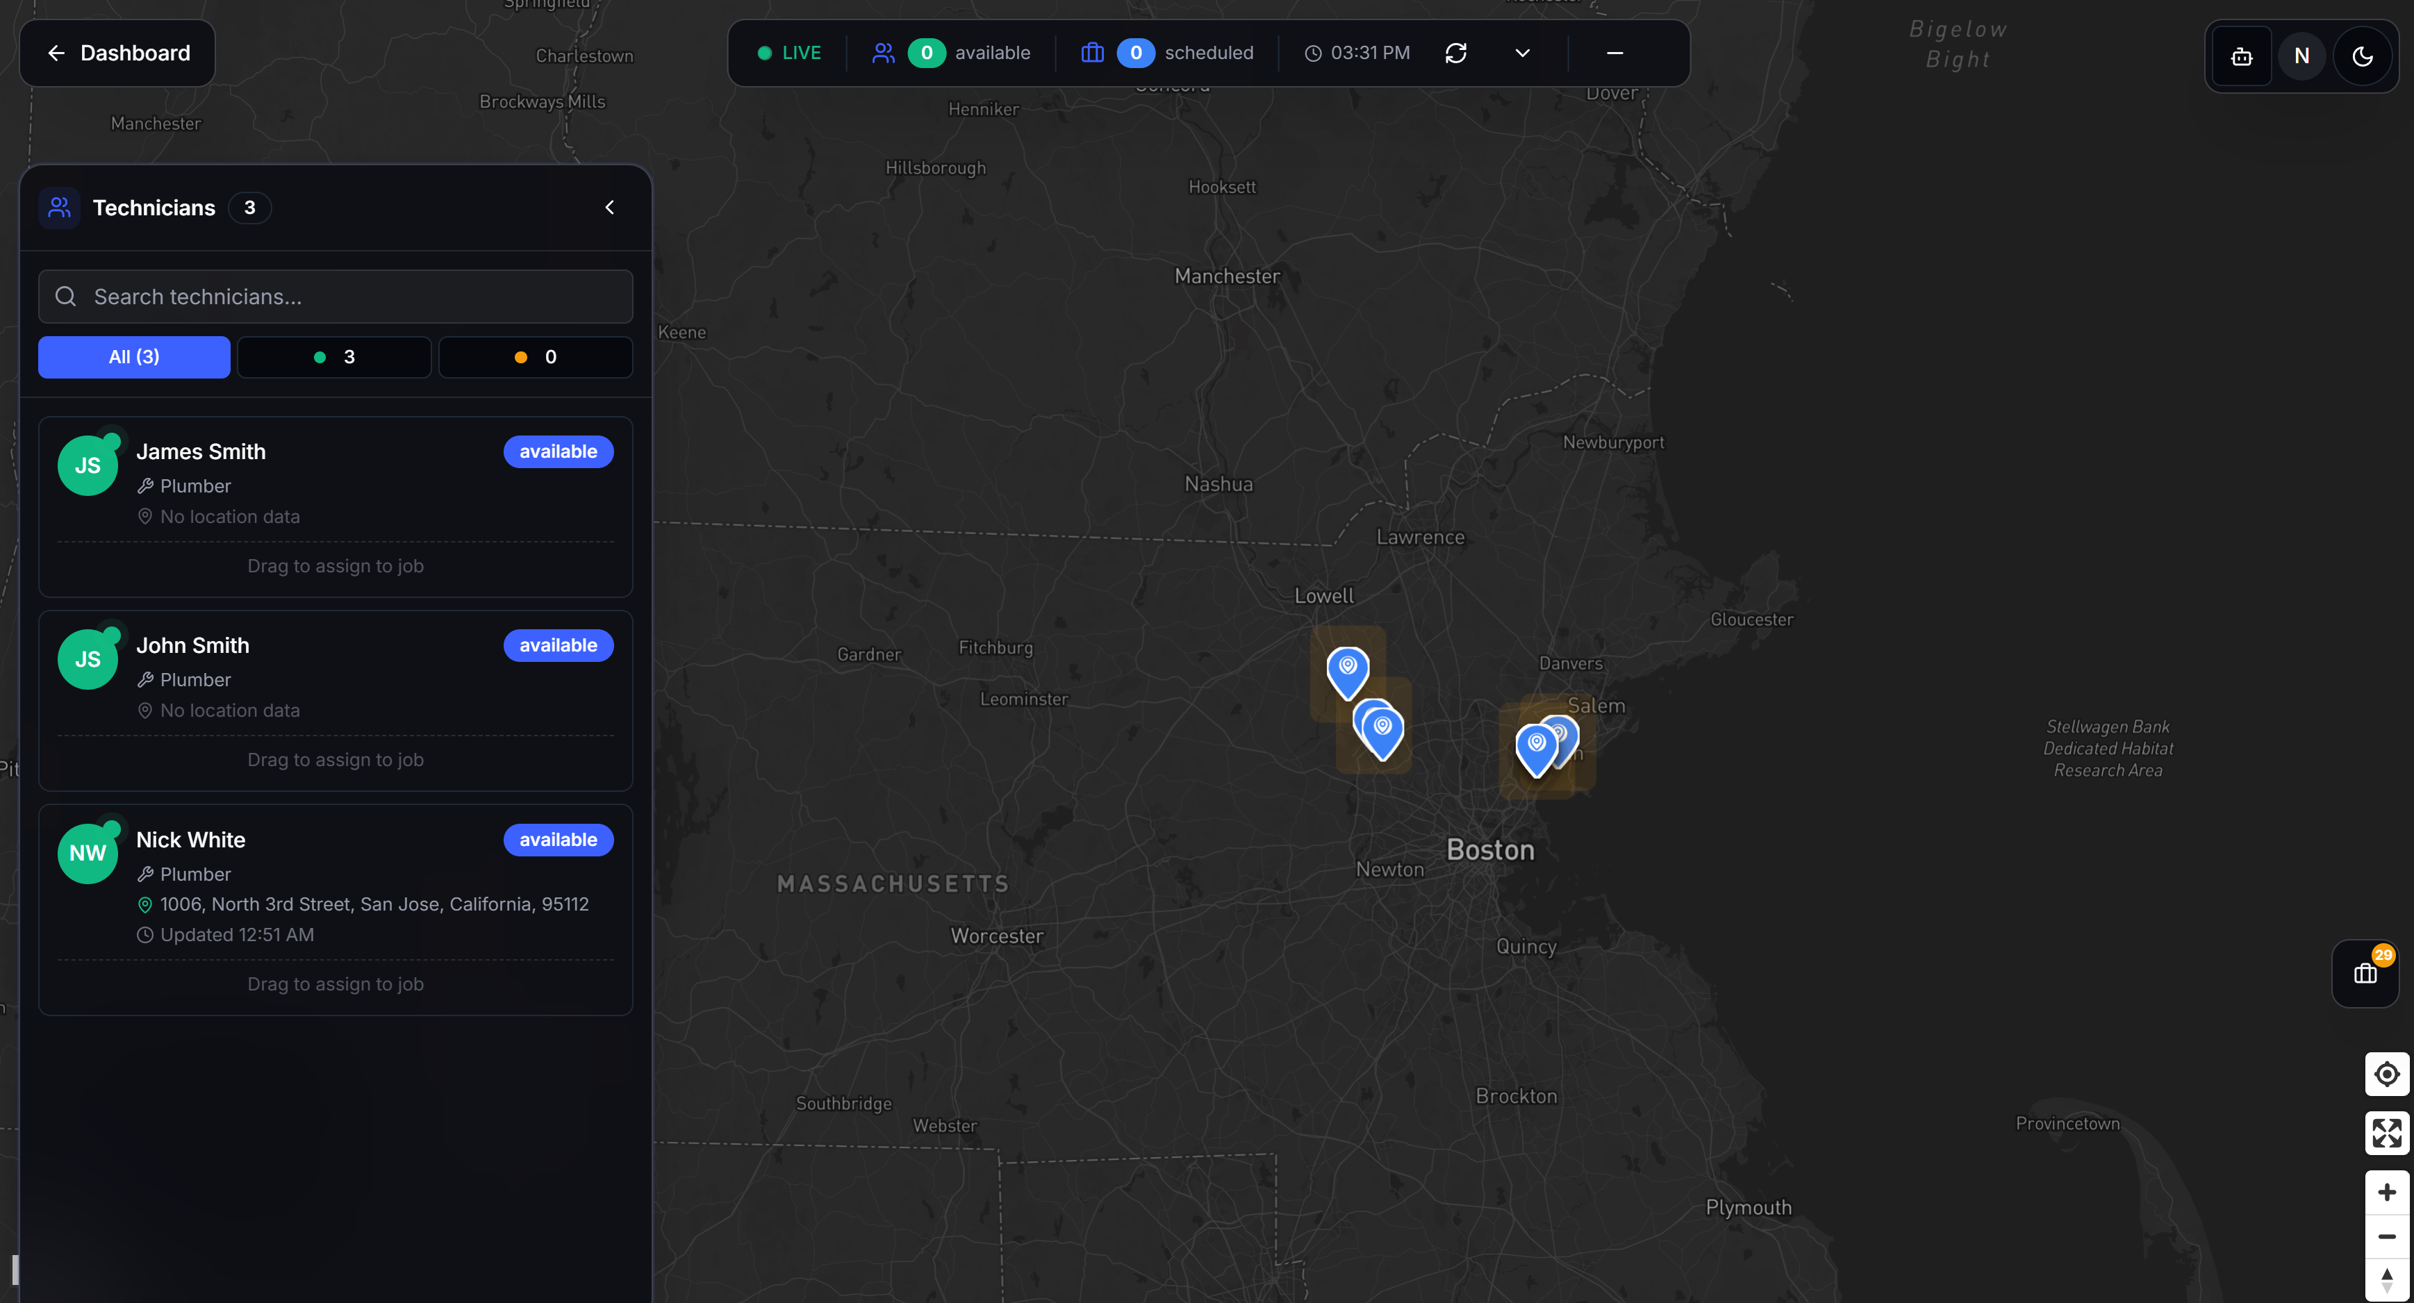Viewport: 2414px width, 1303px height.
Task: Open jobs briefcase panel with 29 badge
Action: click(x=2365, y=974)
